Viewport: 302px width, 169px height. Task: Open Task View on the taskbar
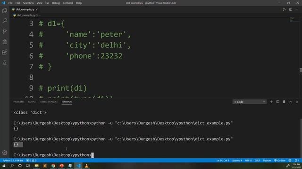coord(28,166)
